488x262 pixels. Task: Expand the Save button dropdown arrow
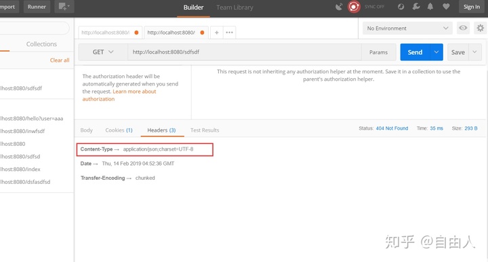click(474, 52)
